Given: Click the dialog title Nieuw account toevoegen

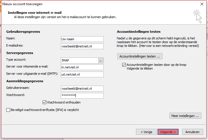Looking at the screenshot, I should 22,4.
